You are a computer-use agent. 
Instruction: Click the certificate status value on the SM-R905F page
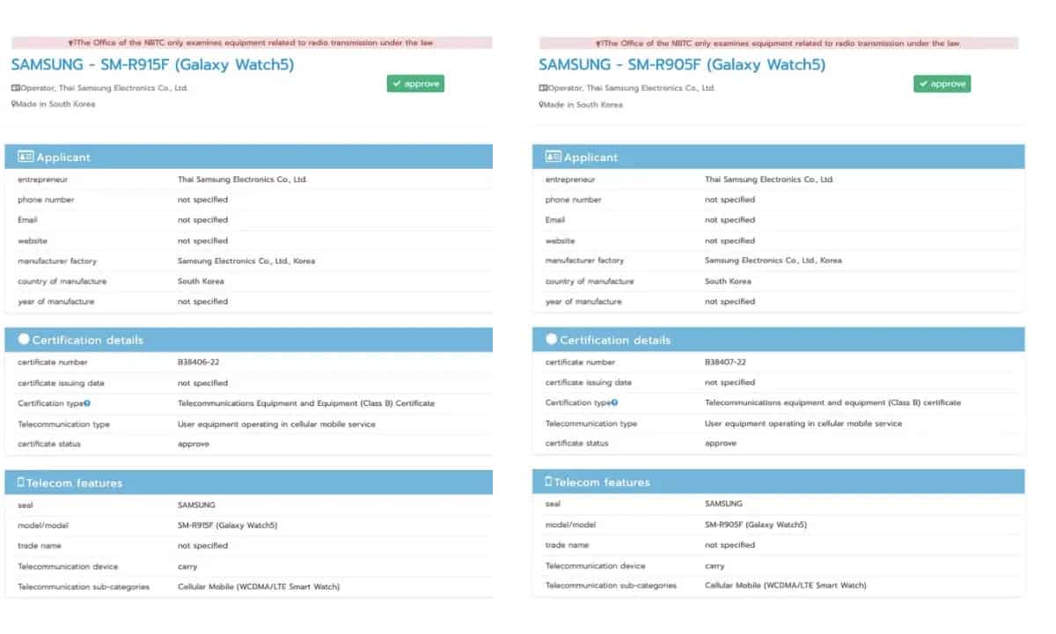click(721, 444)
